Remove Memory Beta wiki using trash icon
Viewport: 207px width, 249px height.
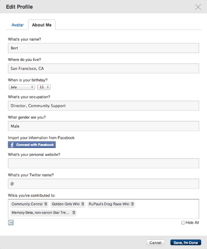[x=74, y=212]
